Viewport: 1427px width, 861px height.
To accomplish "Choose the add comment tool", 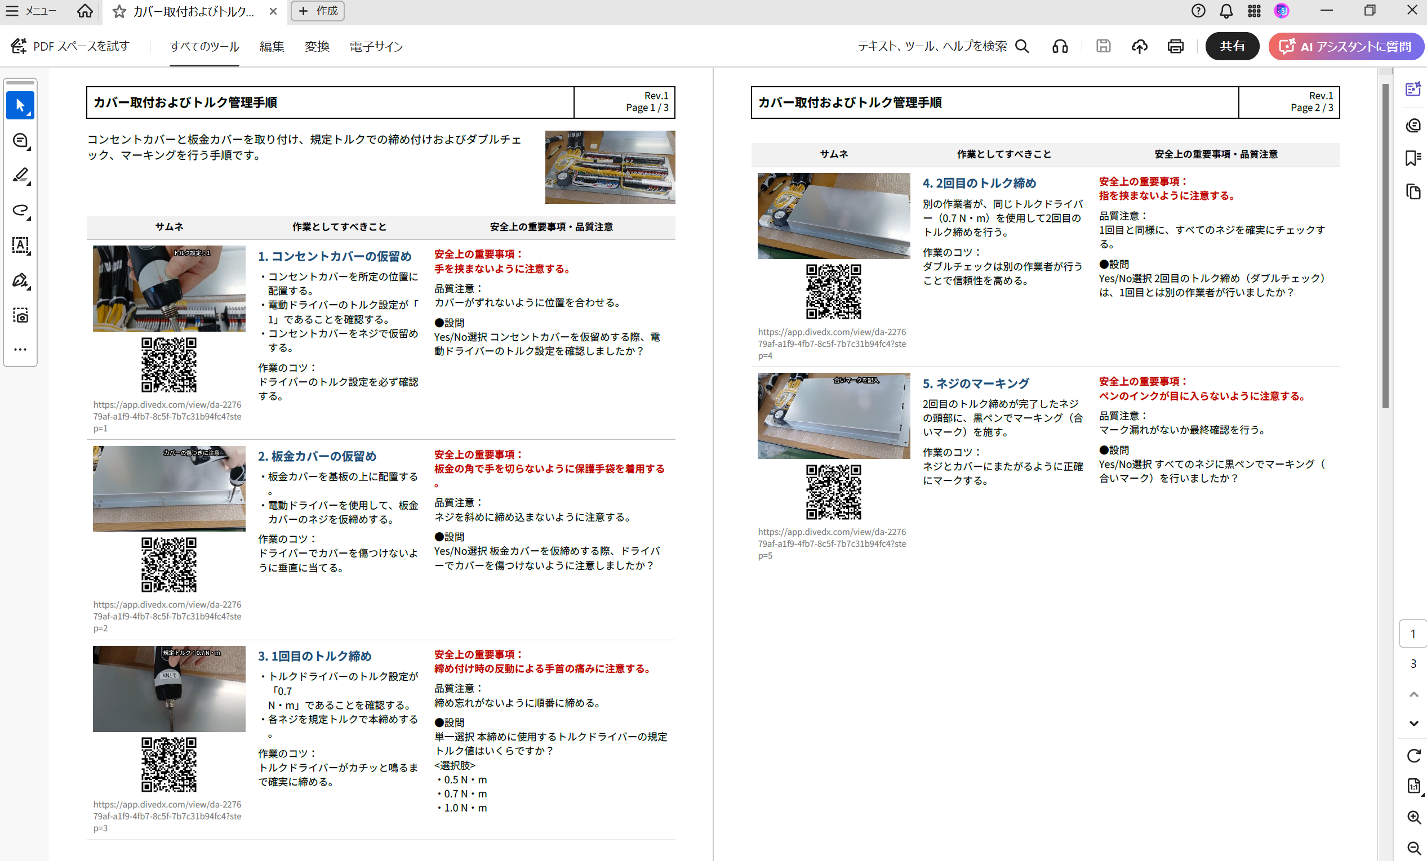I will click(20, 141).
